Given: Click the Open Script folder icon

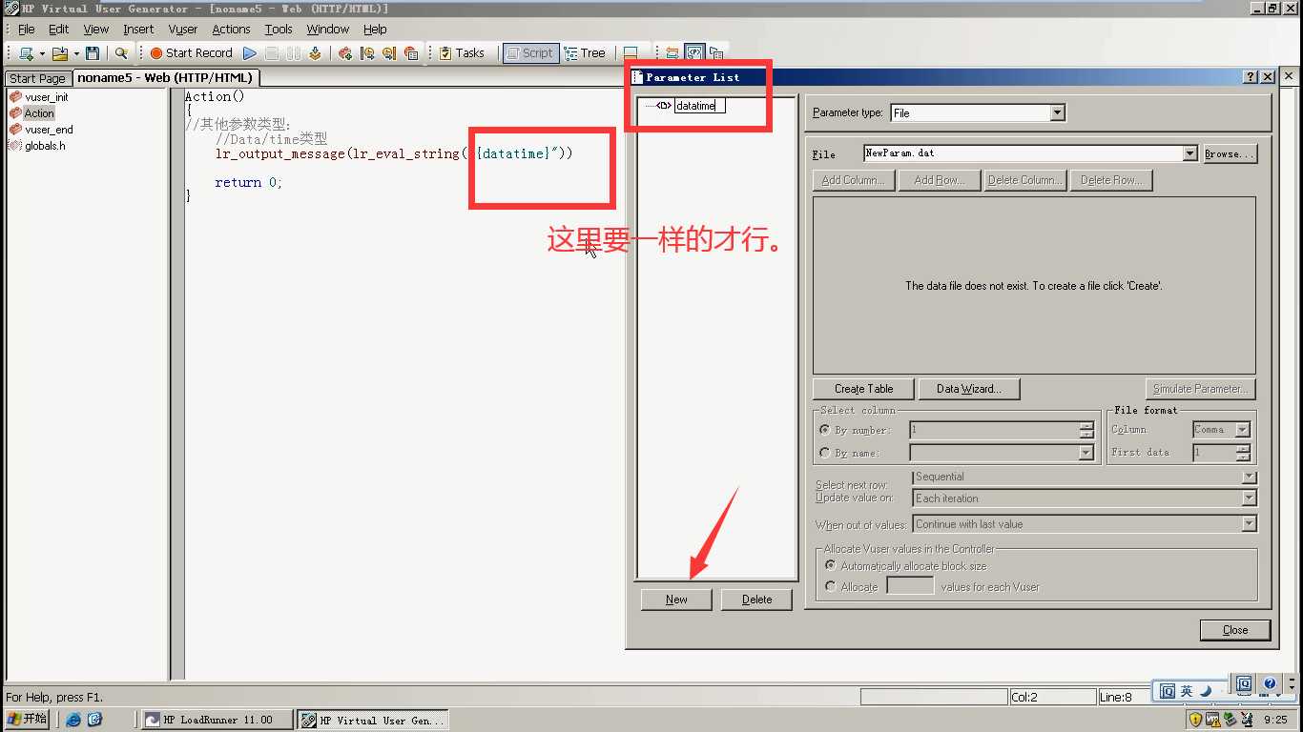Looking at the screenshot, I should pyautogui.click(x=60, y=53).
